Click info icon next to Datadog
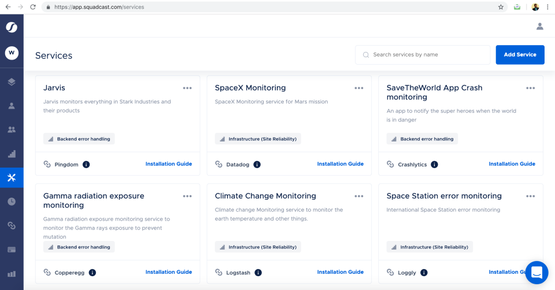Viewport: 555px width, 290px height. (257, 165)
